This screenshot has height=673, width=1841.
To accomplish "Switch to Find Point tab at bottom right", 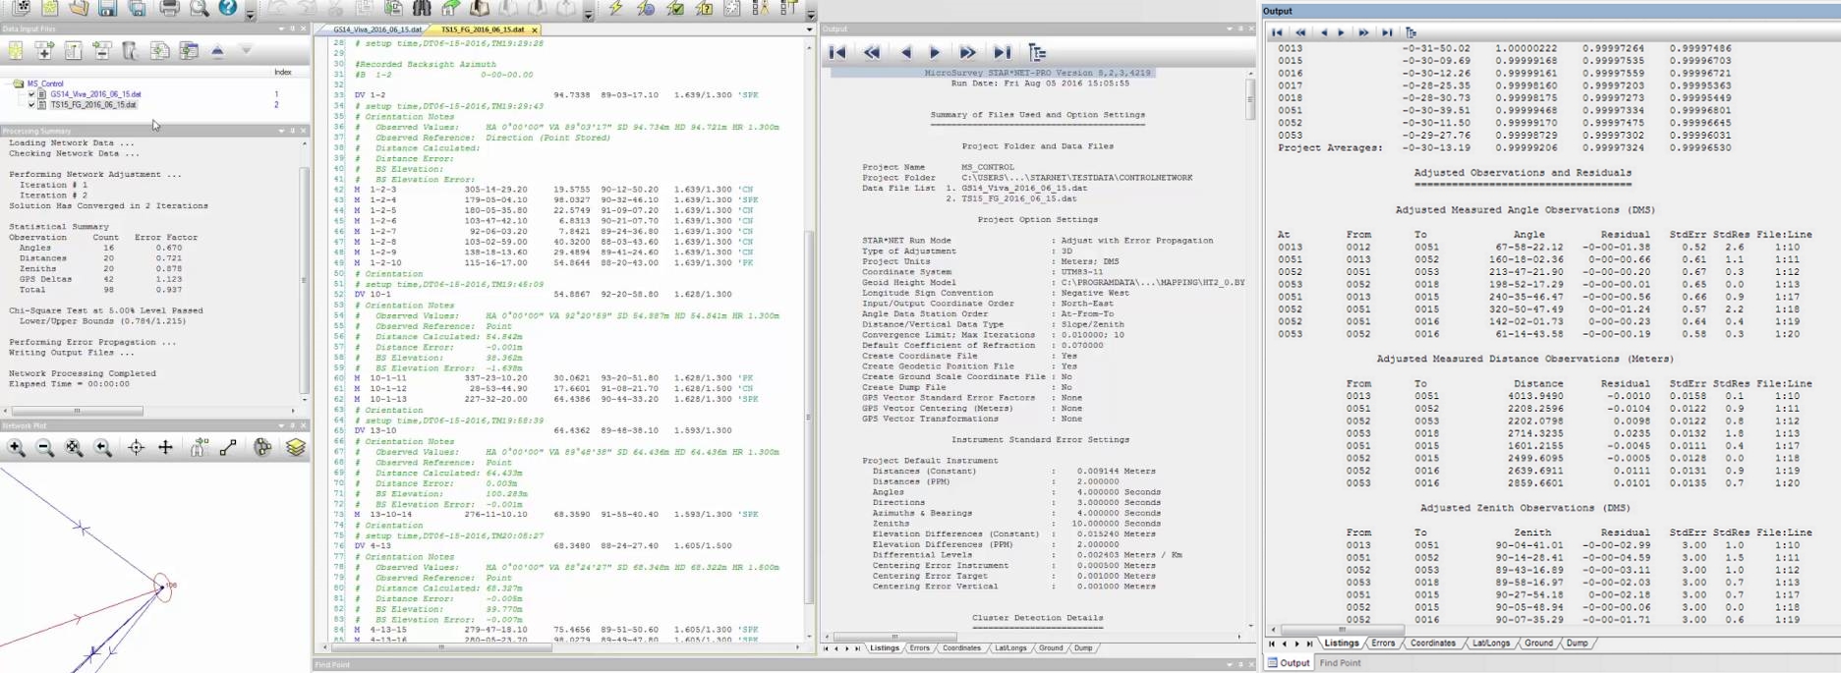I will pyautogui.click(x=1340, y=662).
